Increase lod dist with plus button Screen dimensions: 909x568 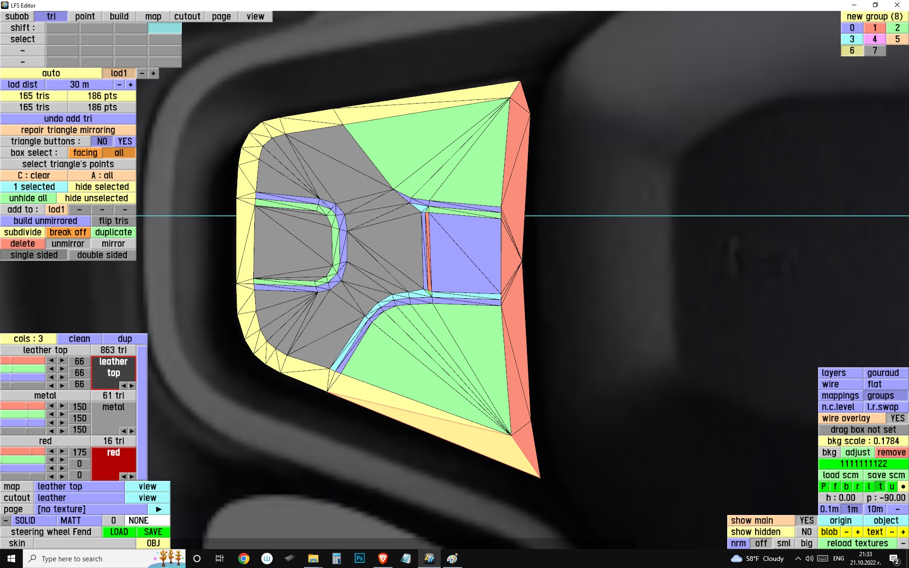click(x=130, y=85)
